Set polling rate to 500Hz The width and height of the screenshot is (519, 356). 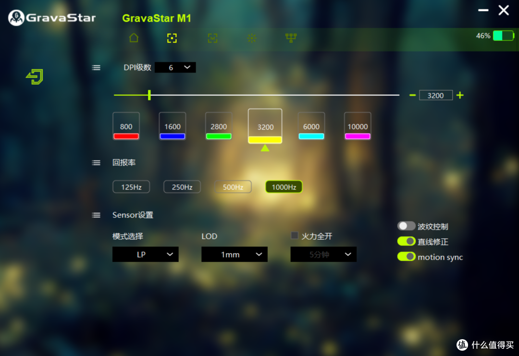click(x=233, y=187)
